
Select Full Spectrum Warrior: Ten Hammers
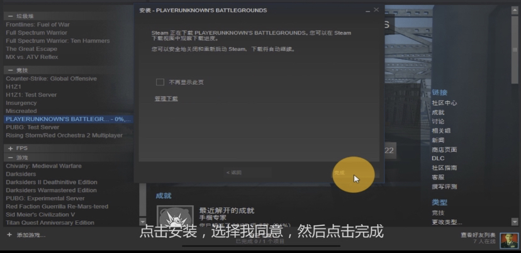point(58,41)
